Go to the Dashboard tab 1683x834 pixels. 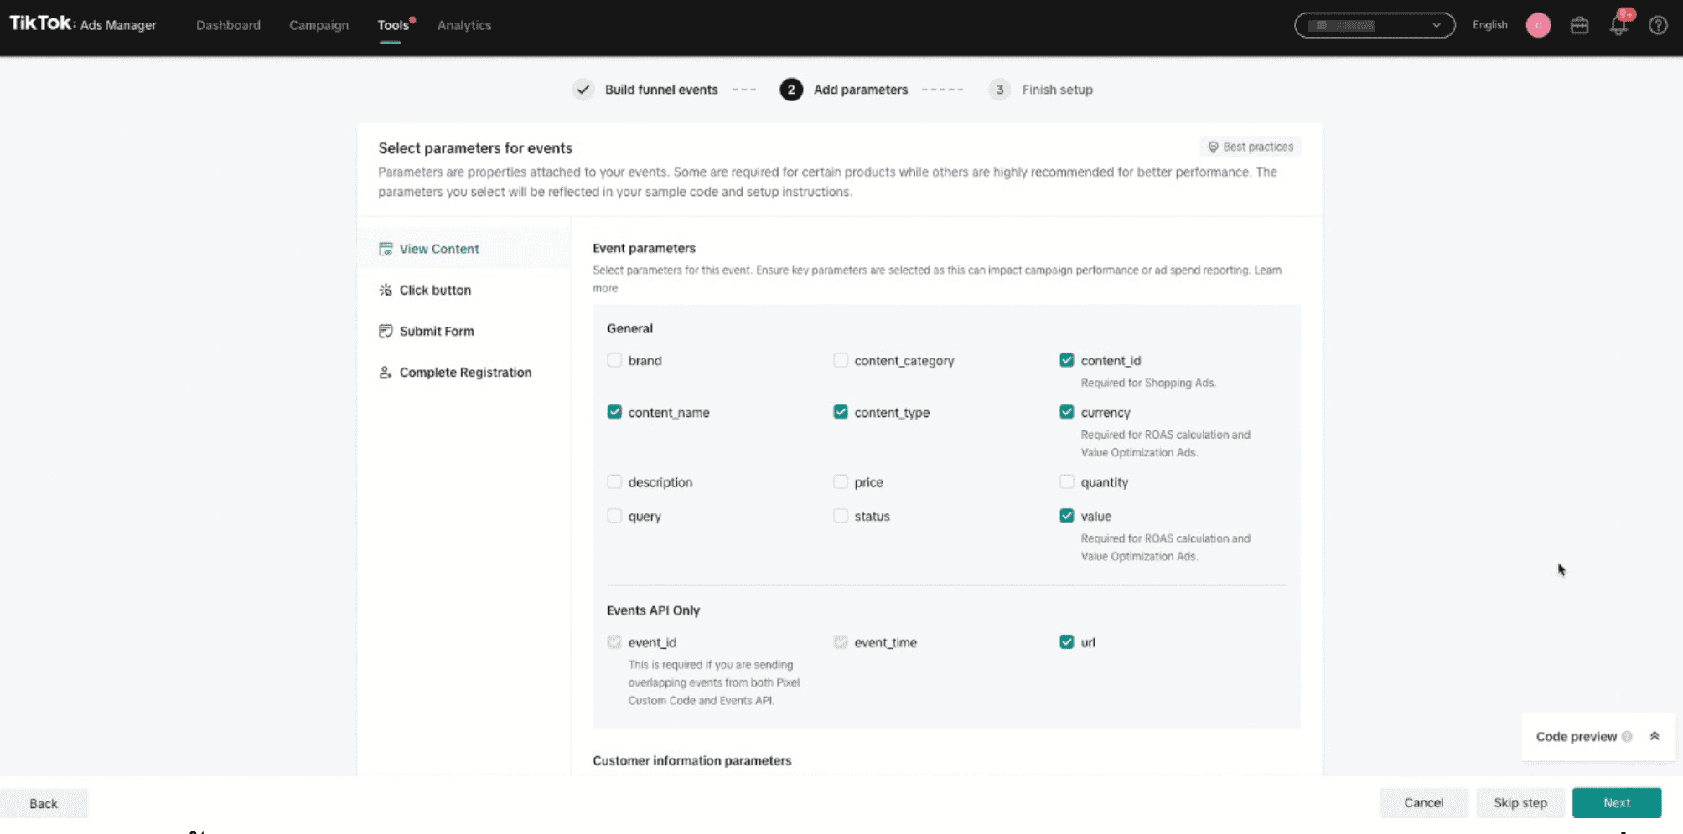click(228, 25)
